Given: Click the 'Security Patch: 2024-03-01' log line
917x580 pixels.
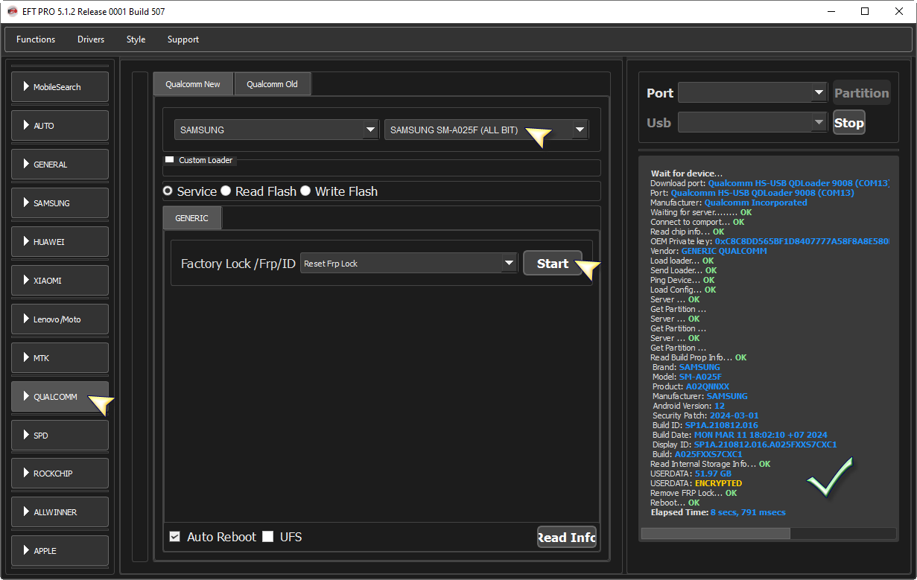Looking at the screenshot, I should (705, 415).
